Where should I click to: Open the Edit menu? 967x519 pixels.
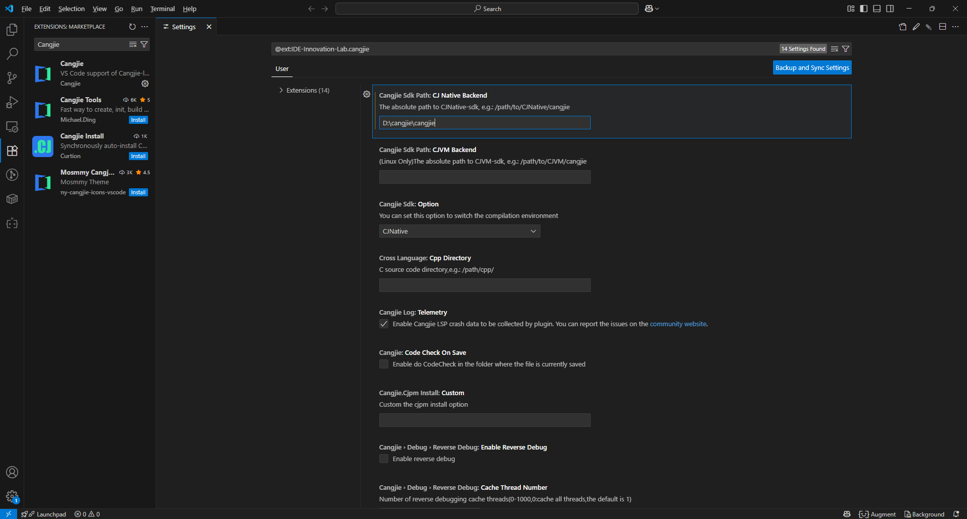coord(45,9)
